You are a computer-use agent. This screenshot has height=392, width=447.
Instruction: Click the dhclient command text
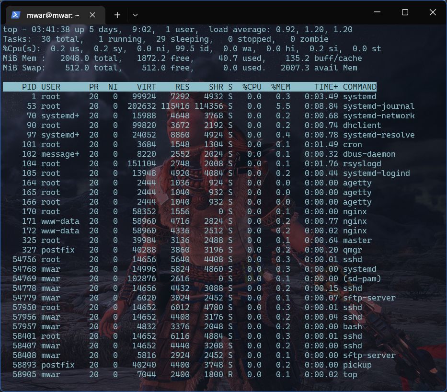click(362, 125)
